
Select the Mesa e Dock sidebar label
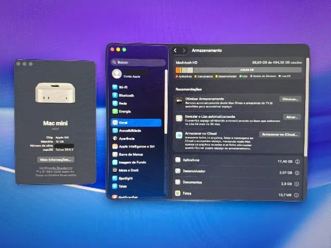129,170
